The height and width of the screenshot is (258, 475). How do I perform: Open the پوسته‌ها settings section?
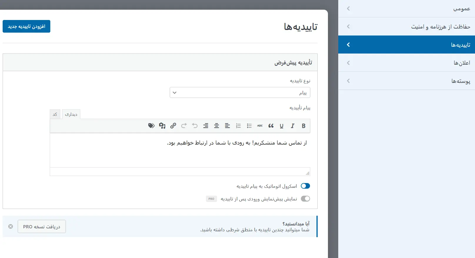406,81
